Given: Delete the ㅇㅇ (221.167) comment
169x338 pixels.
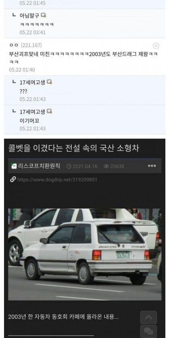Looking at the screenshot, I should coord(156,46).
